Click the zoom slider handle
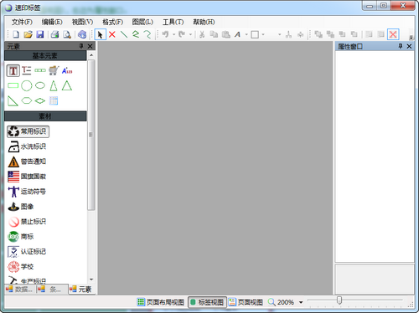 point(339,300)
